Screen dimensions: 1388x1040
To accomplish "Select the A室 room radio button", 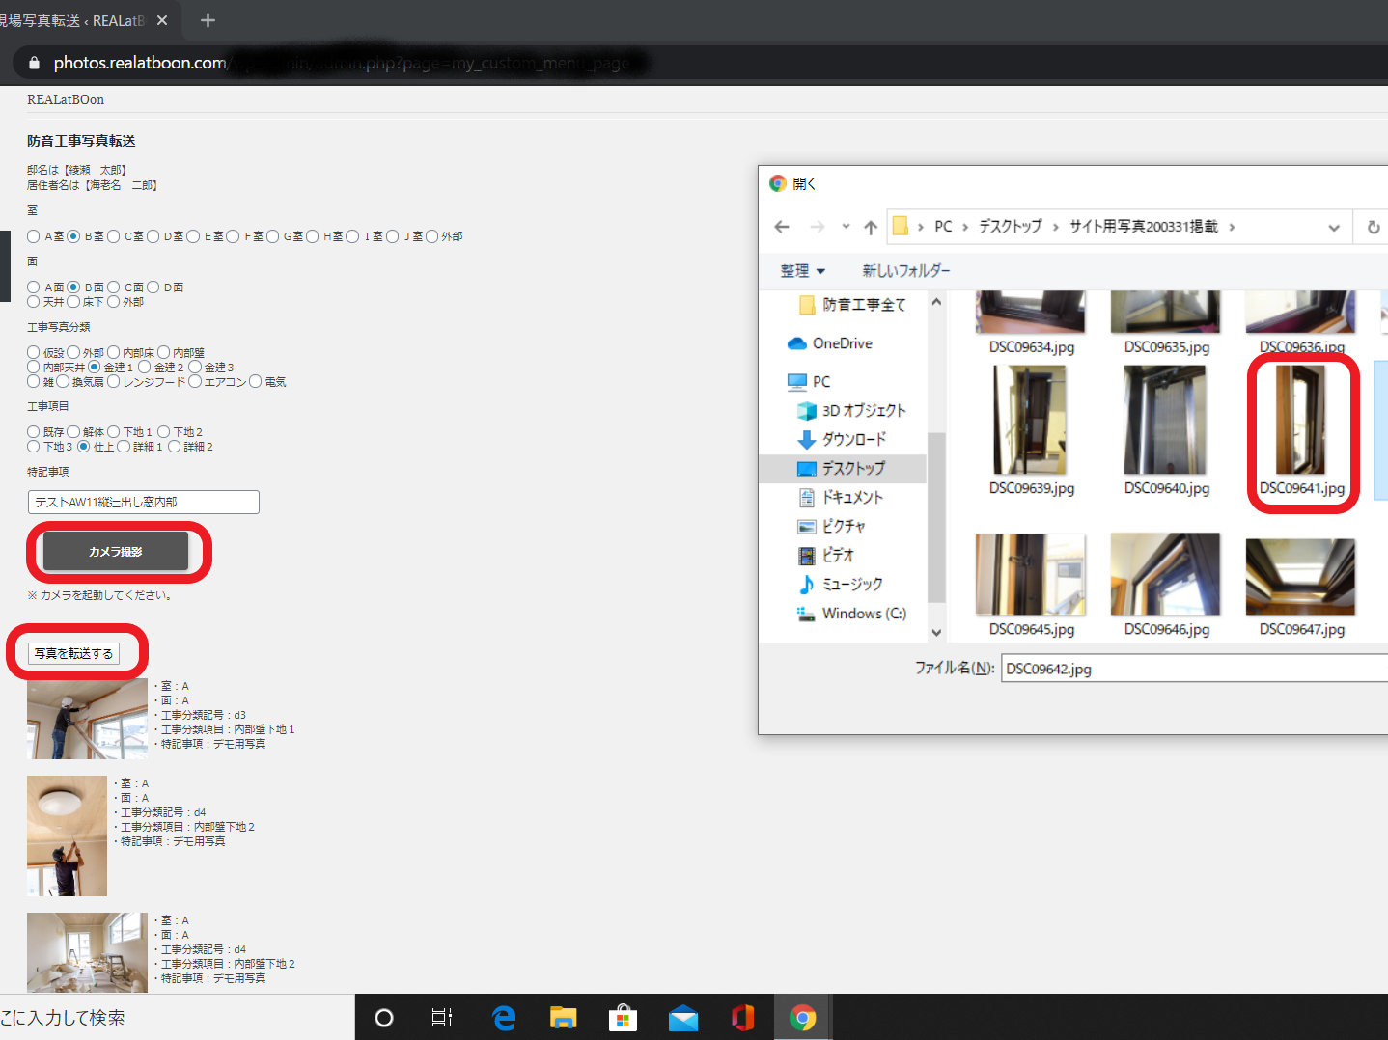I will tap(34, 236).
